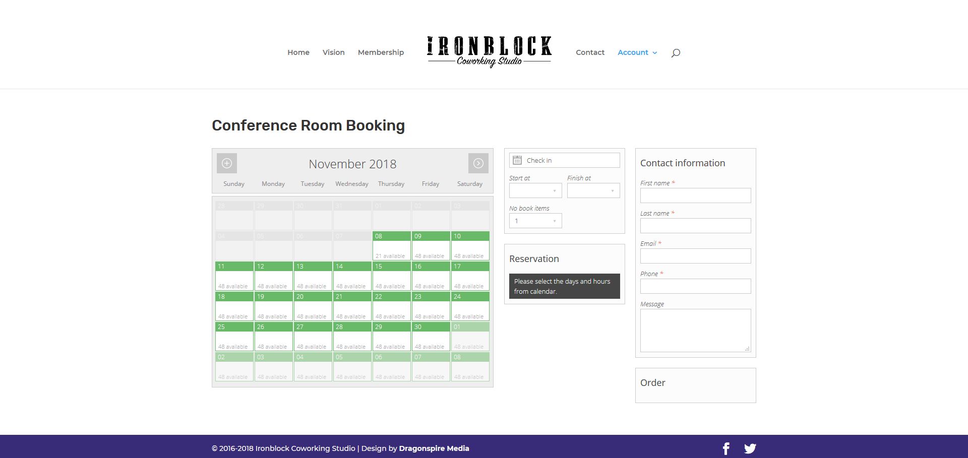The width and height of the screenshot is (968, 458).
Task: Open the Twitter icon in footer
Action: pos(750,448)
